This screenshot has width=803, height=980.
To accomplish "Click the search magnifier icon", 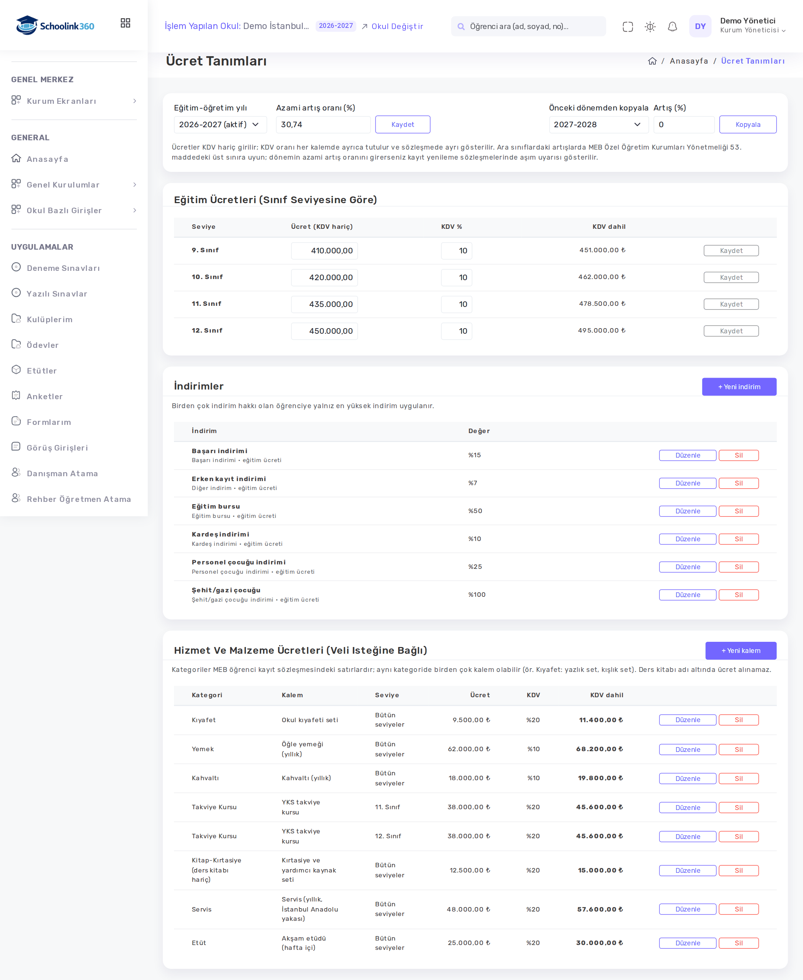I will point(461,26).
